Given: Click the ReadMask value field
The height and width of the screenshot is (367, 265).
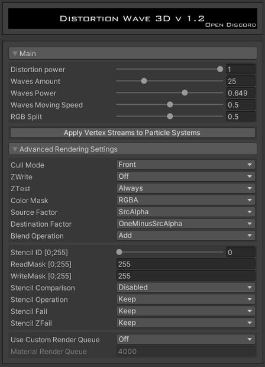Looking at the screenshot, I should (186, 264).
